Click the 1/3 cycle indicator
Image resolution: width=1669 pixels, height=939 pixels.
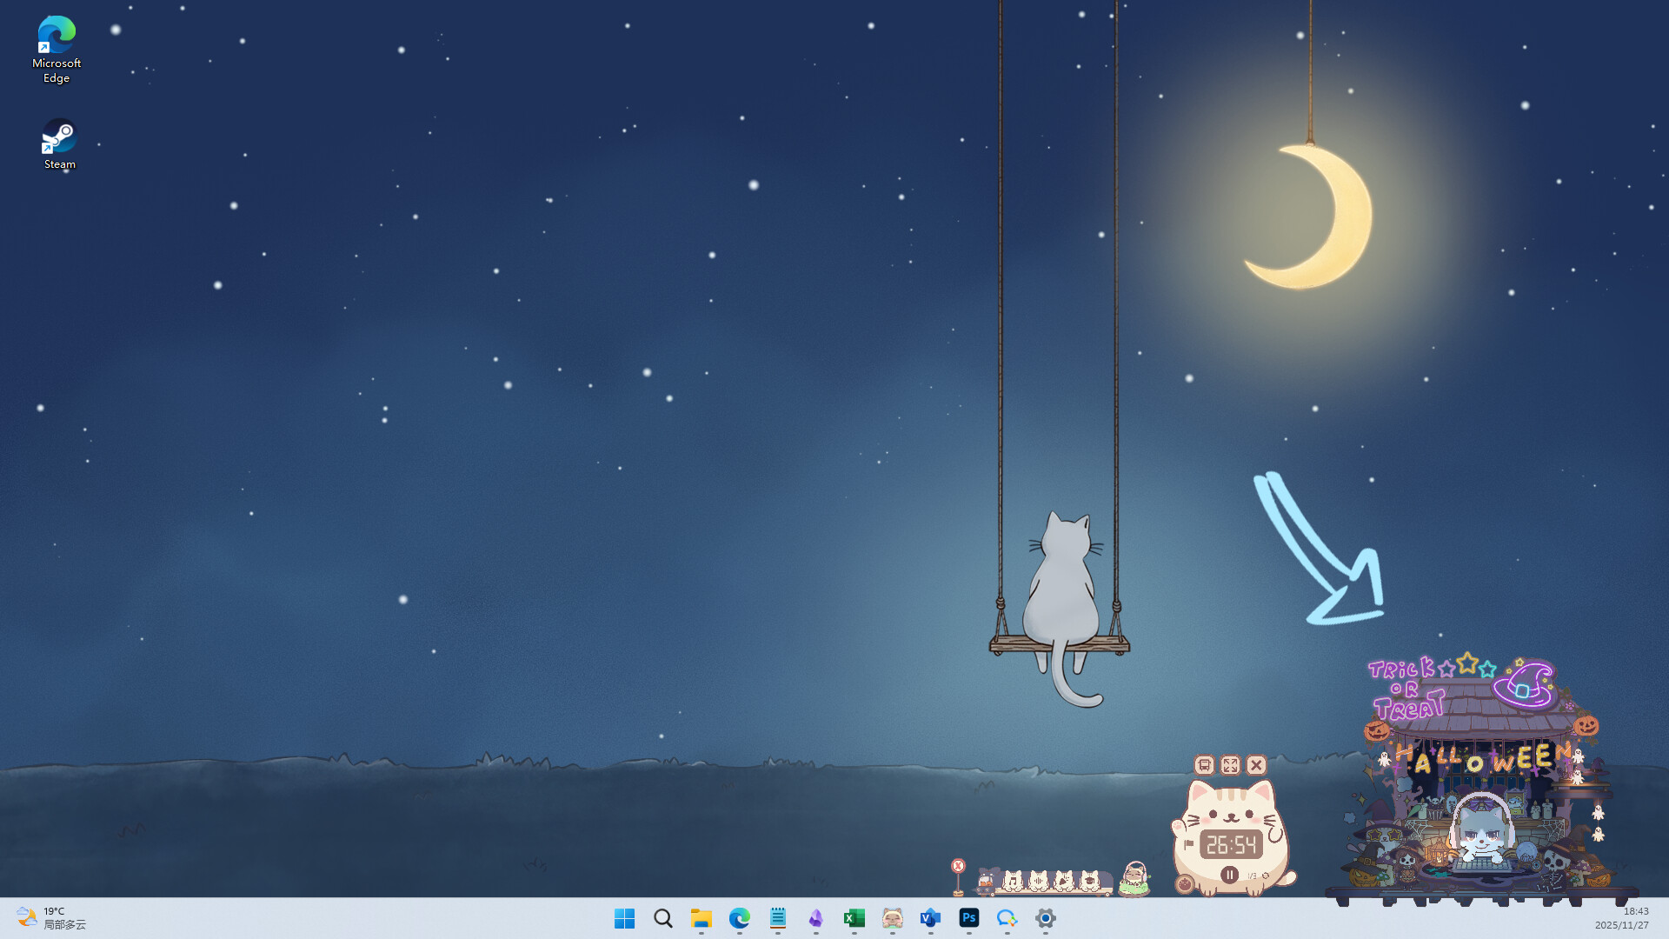pos(1252,875)
